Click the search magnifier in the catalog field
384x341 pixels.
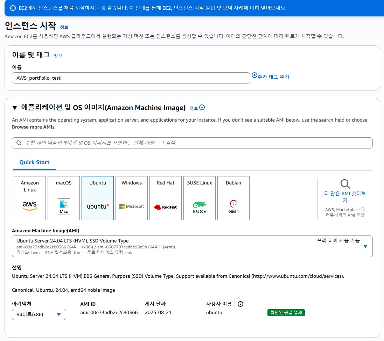tap(19, 143)
